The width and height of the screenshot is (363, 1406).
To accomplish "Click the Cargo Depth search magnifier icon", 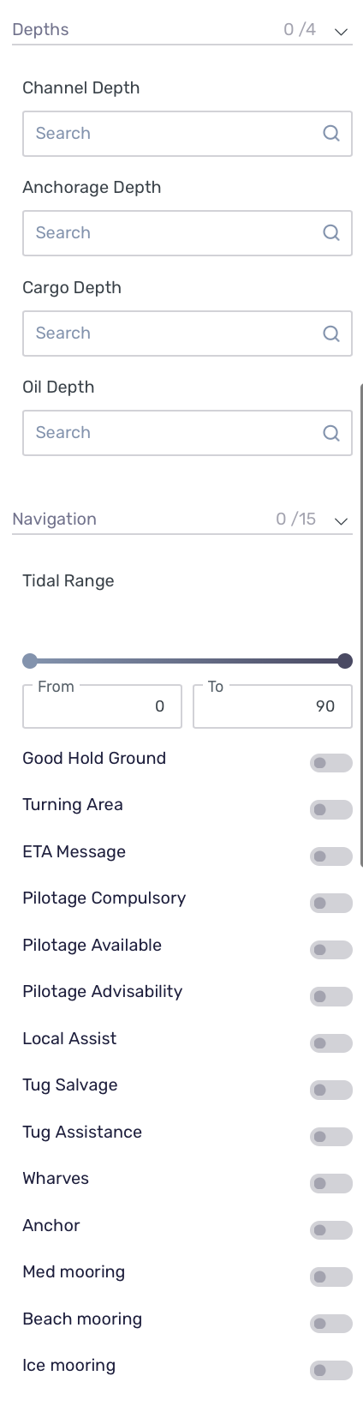I will point(331,333).
